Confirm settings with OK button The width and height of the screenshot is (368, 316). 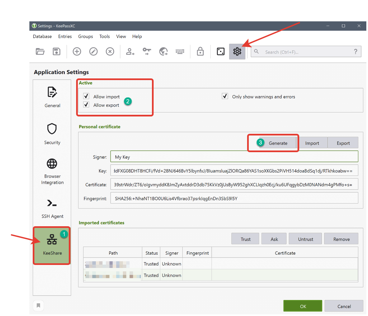(x=303, y=306)
